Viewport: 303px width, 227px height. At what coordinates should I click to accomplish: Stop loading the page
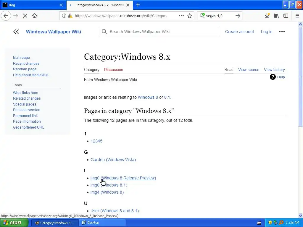click(25, 16)
